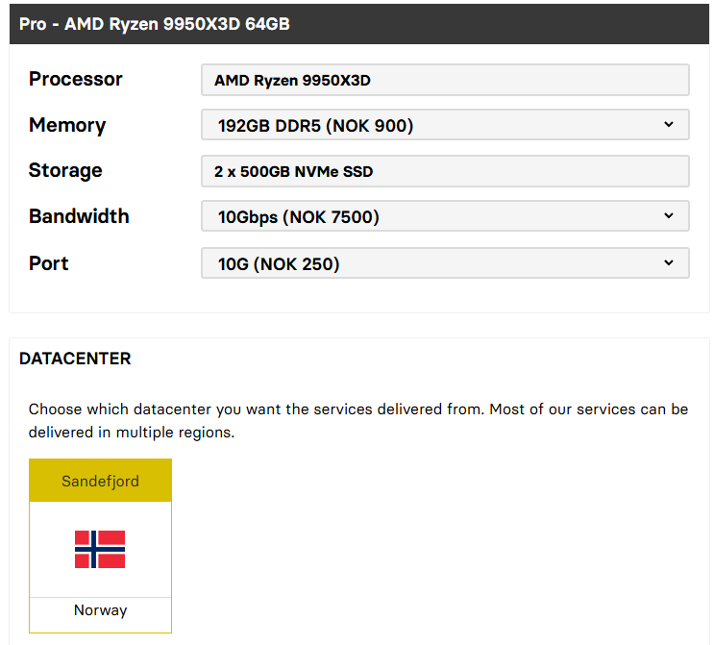Click the DATACENTER section heading
The image size is (714, 645).
[x=75, y=359]
